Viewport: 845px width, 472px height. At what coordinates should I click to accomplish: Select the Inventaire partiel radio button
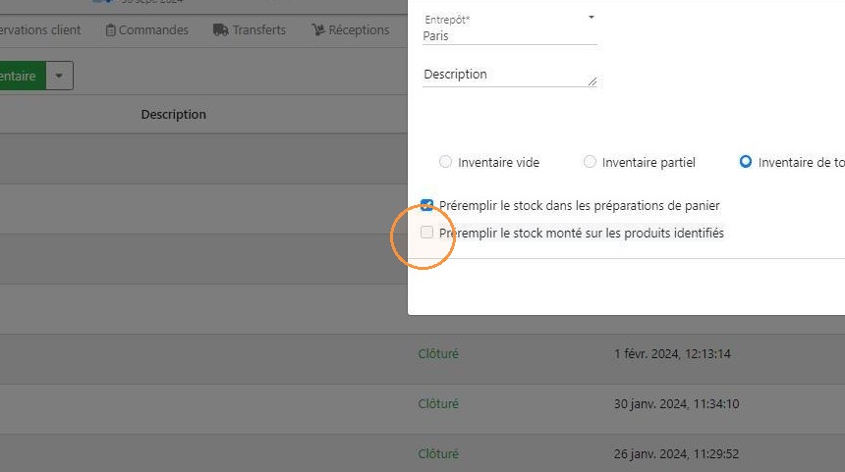point(590,162)
